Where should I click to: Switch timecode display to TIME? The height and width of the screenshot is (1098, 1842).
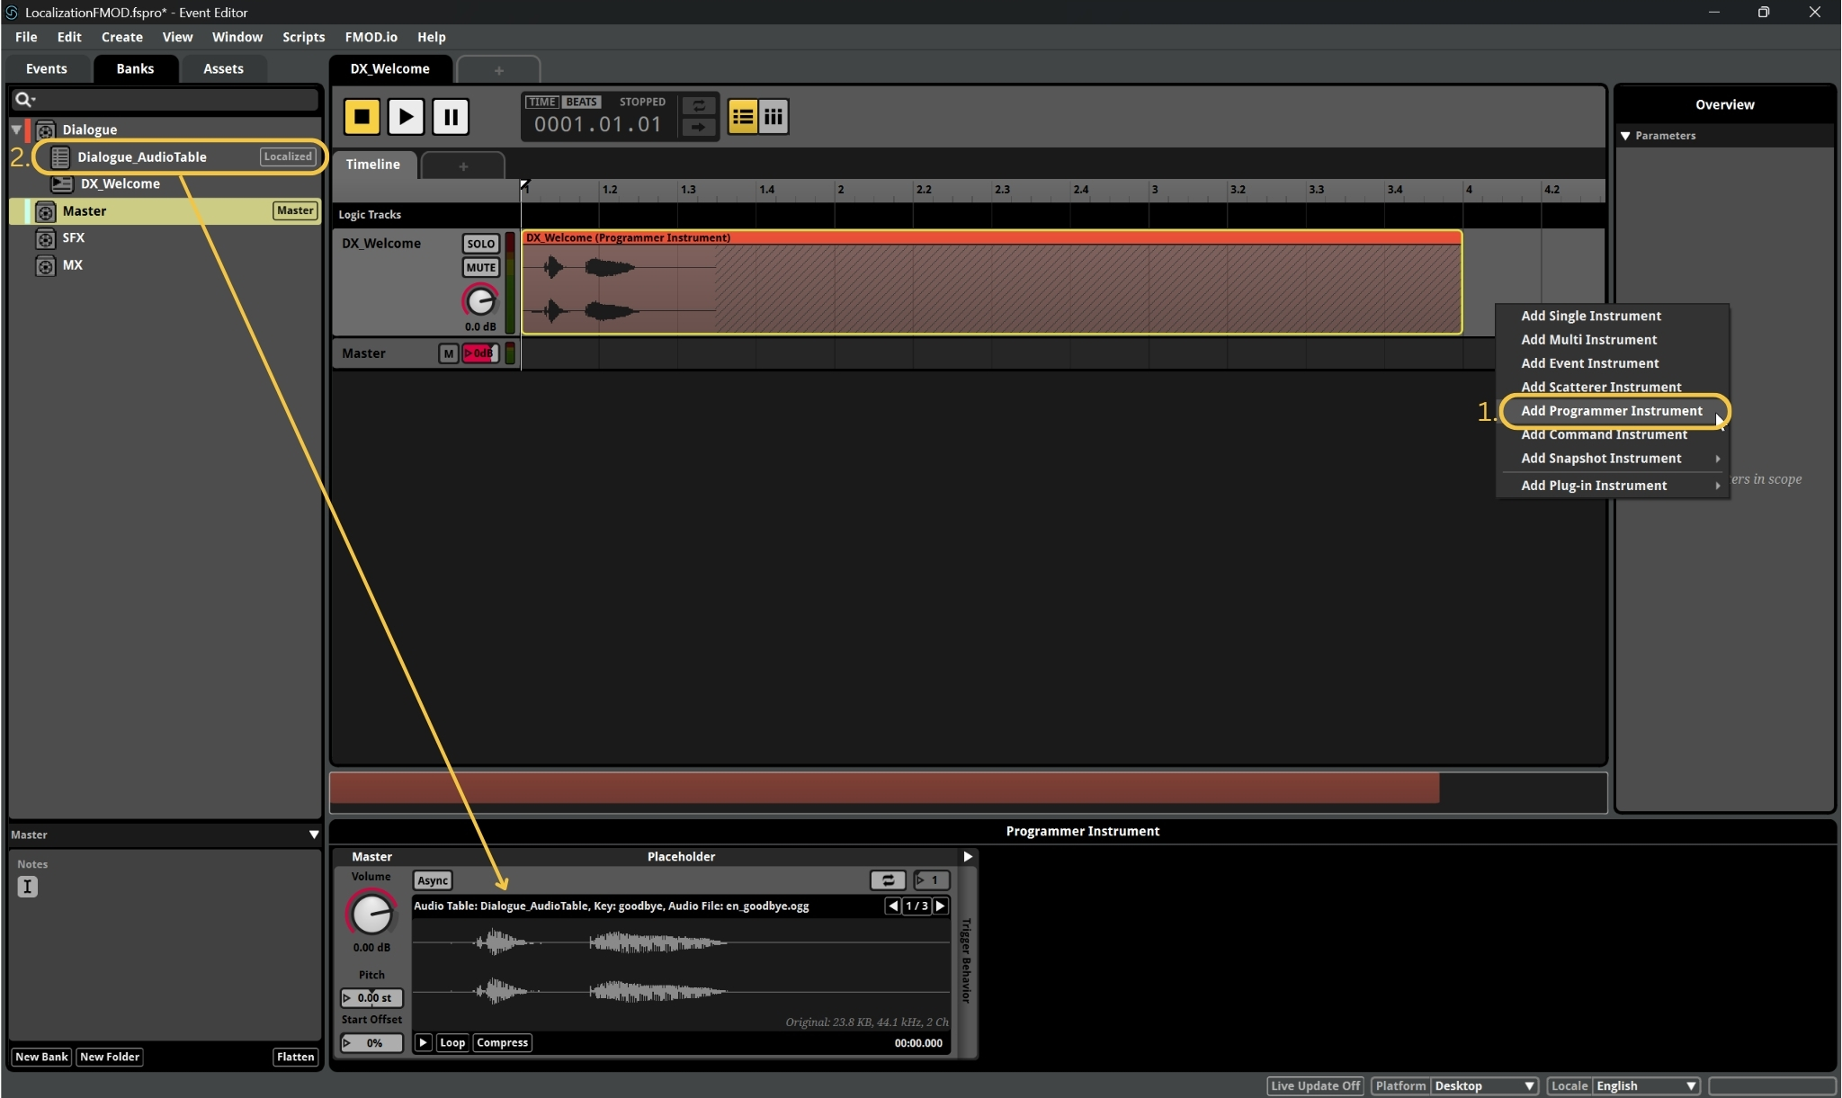541,102
